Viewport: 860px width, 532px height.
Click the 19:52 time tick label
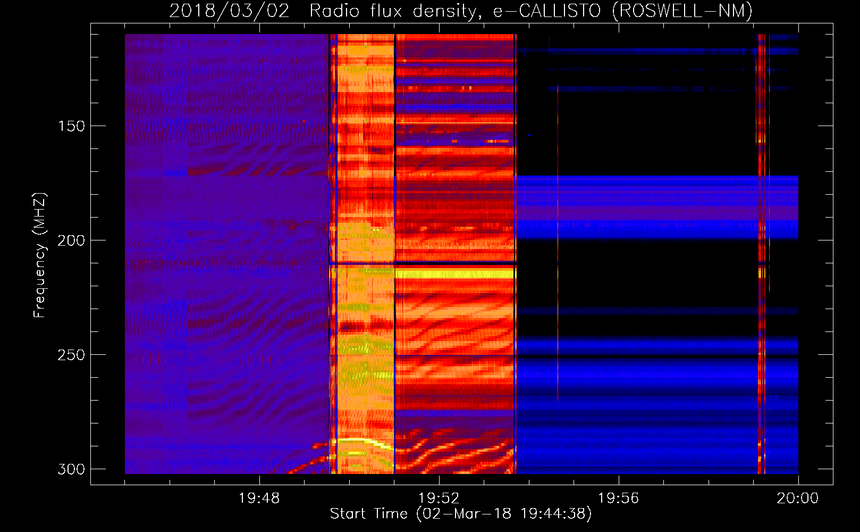click(x=439, y=498)
